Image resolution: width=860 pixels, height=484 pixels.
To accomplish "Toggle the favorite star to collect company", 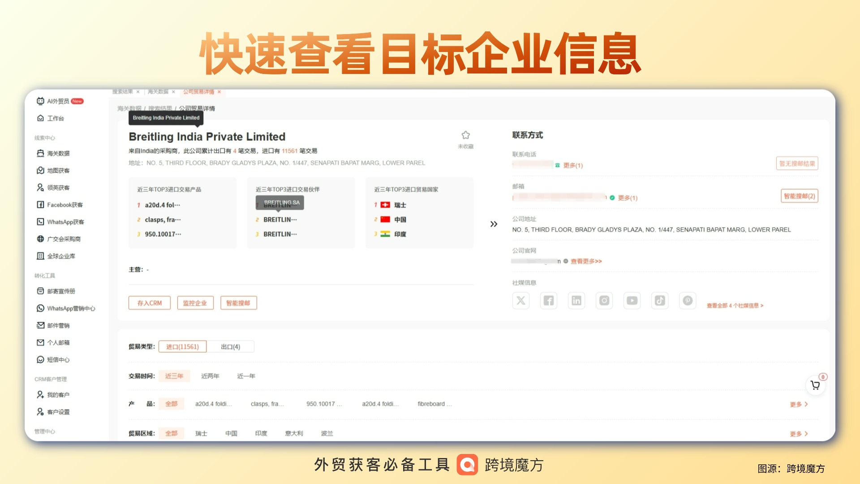I will 465,135.
